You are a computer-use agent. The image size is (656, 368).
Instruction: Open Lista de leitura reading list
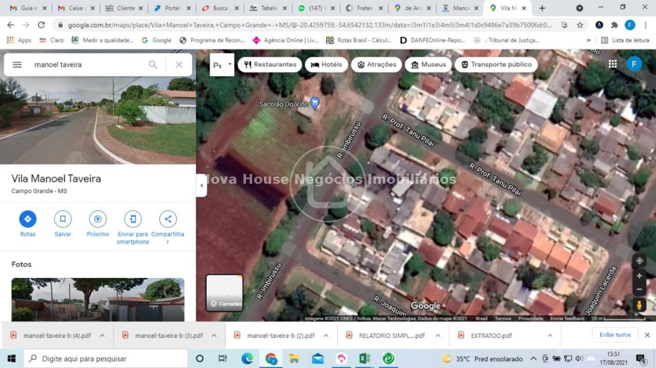pyautogui.click(x=625, y=40)
